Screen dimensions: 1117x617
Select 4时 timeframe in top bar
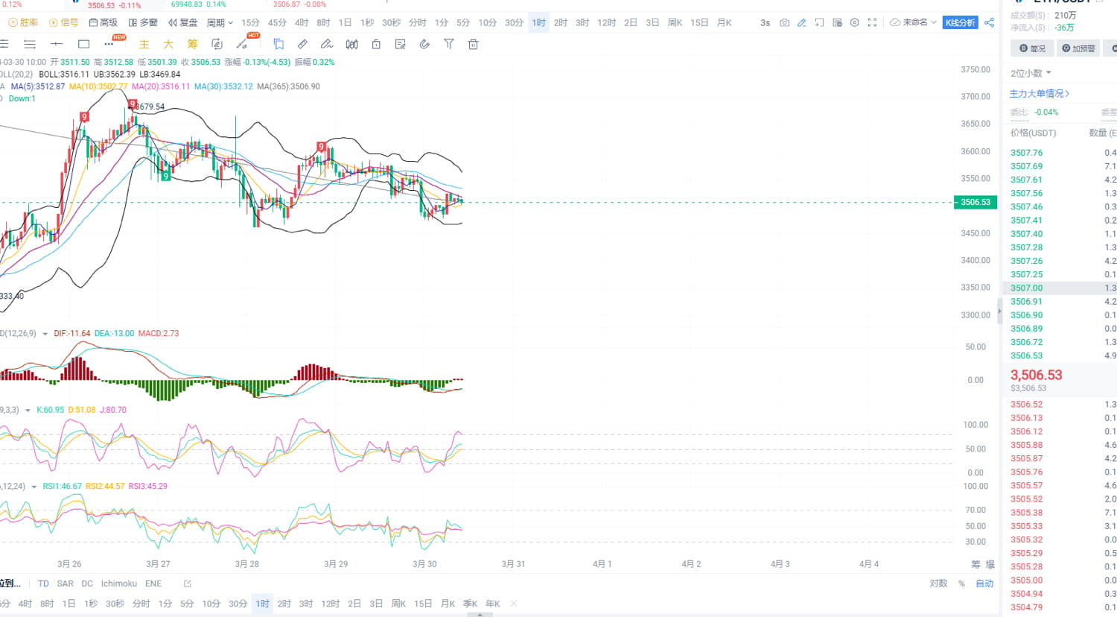pos(302,22)
